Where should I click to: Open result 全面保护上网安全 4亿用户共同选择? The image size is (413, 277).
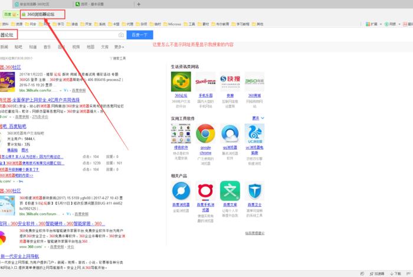(40, 100)
